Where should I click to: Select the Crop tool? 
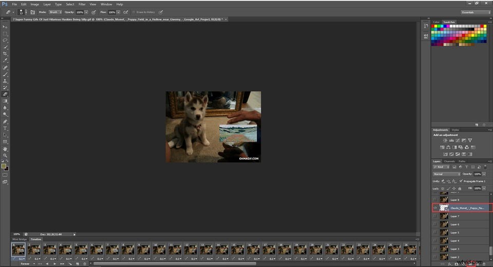[x=5, y=54]
